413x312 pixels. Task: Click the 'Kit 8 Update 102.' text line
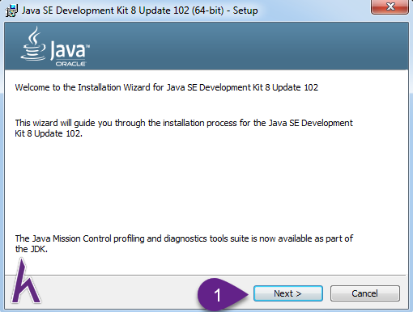49,133
